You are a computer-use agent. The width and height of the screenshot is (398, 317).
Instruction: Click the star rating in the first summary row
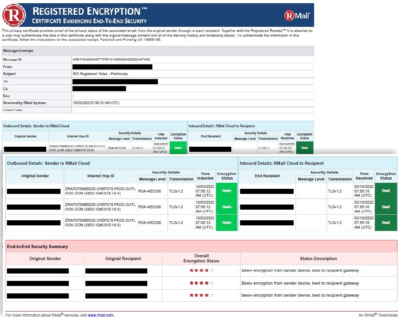201,270
